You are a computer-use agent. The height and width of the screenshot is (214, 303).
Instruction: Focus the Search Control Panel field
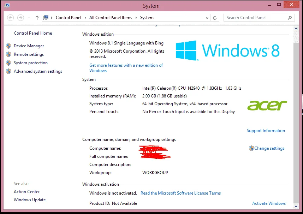(x=259, y=18)
